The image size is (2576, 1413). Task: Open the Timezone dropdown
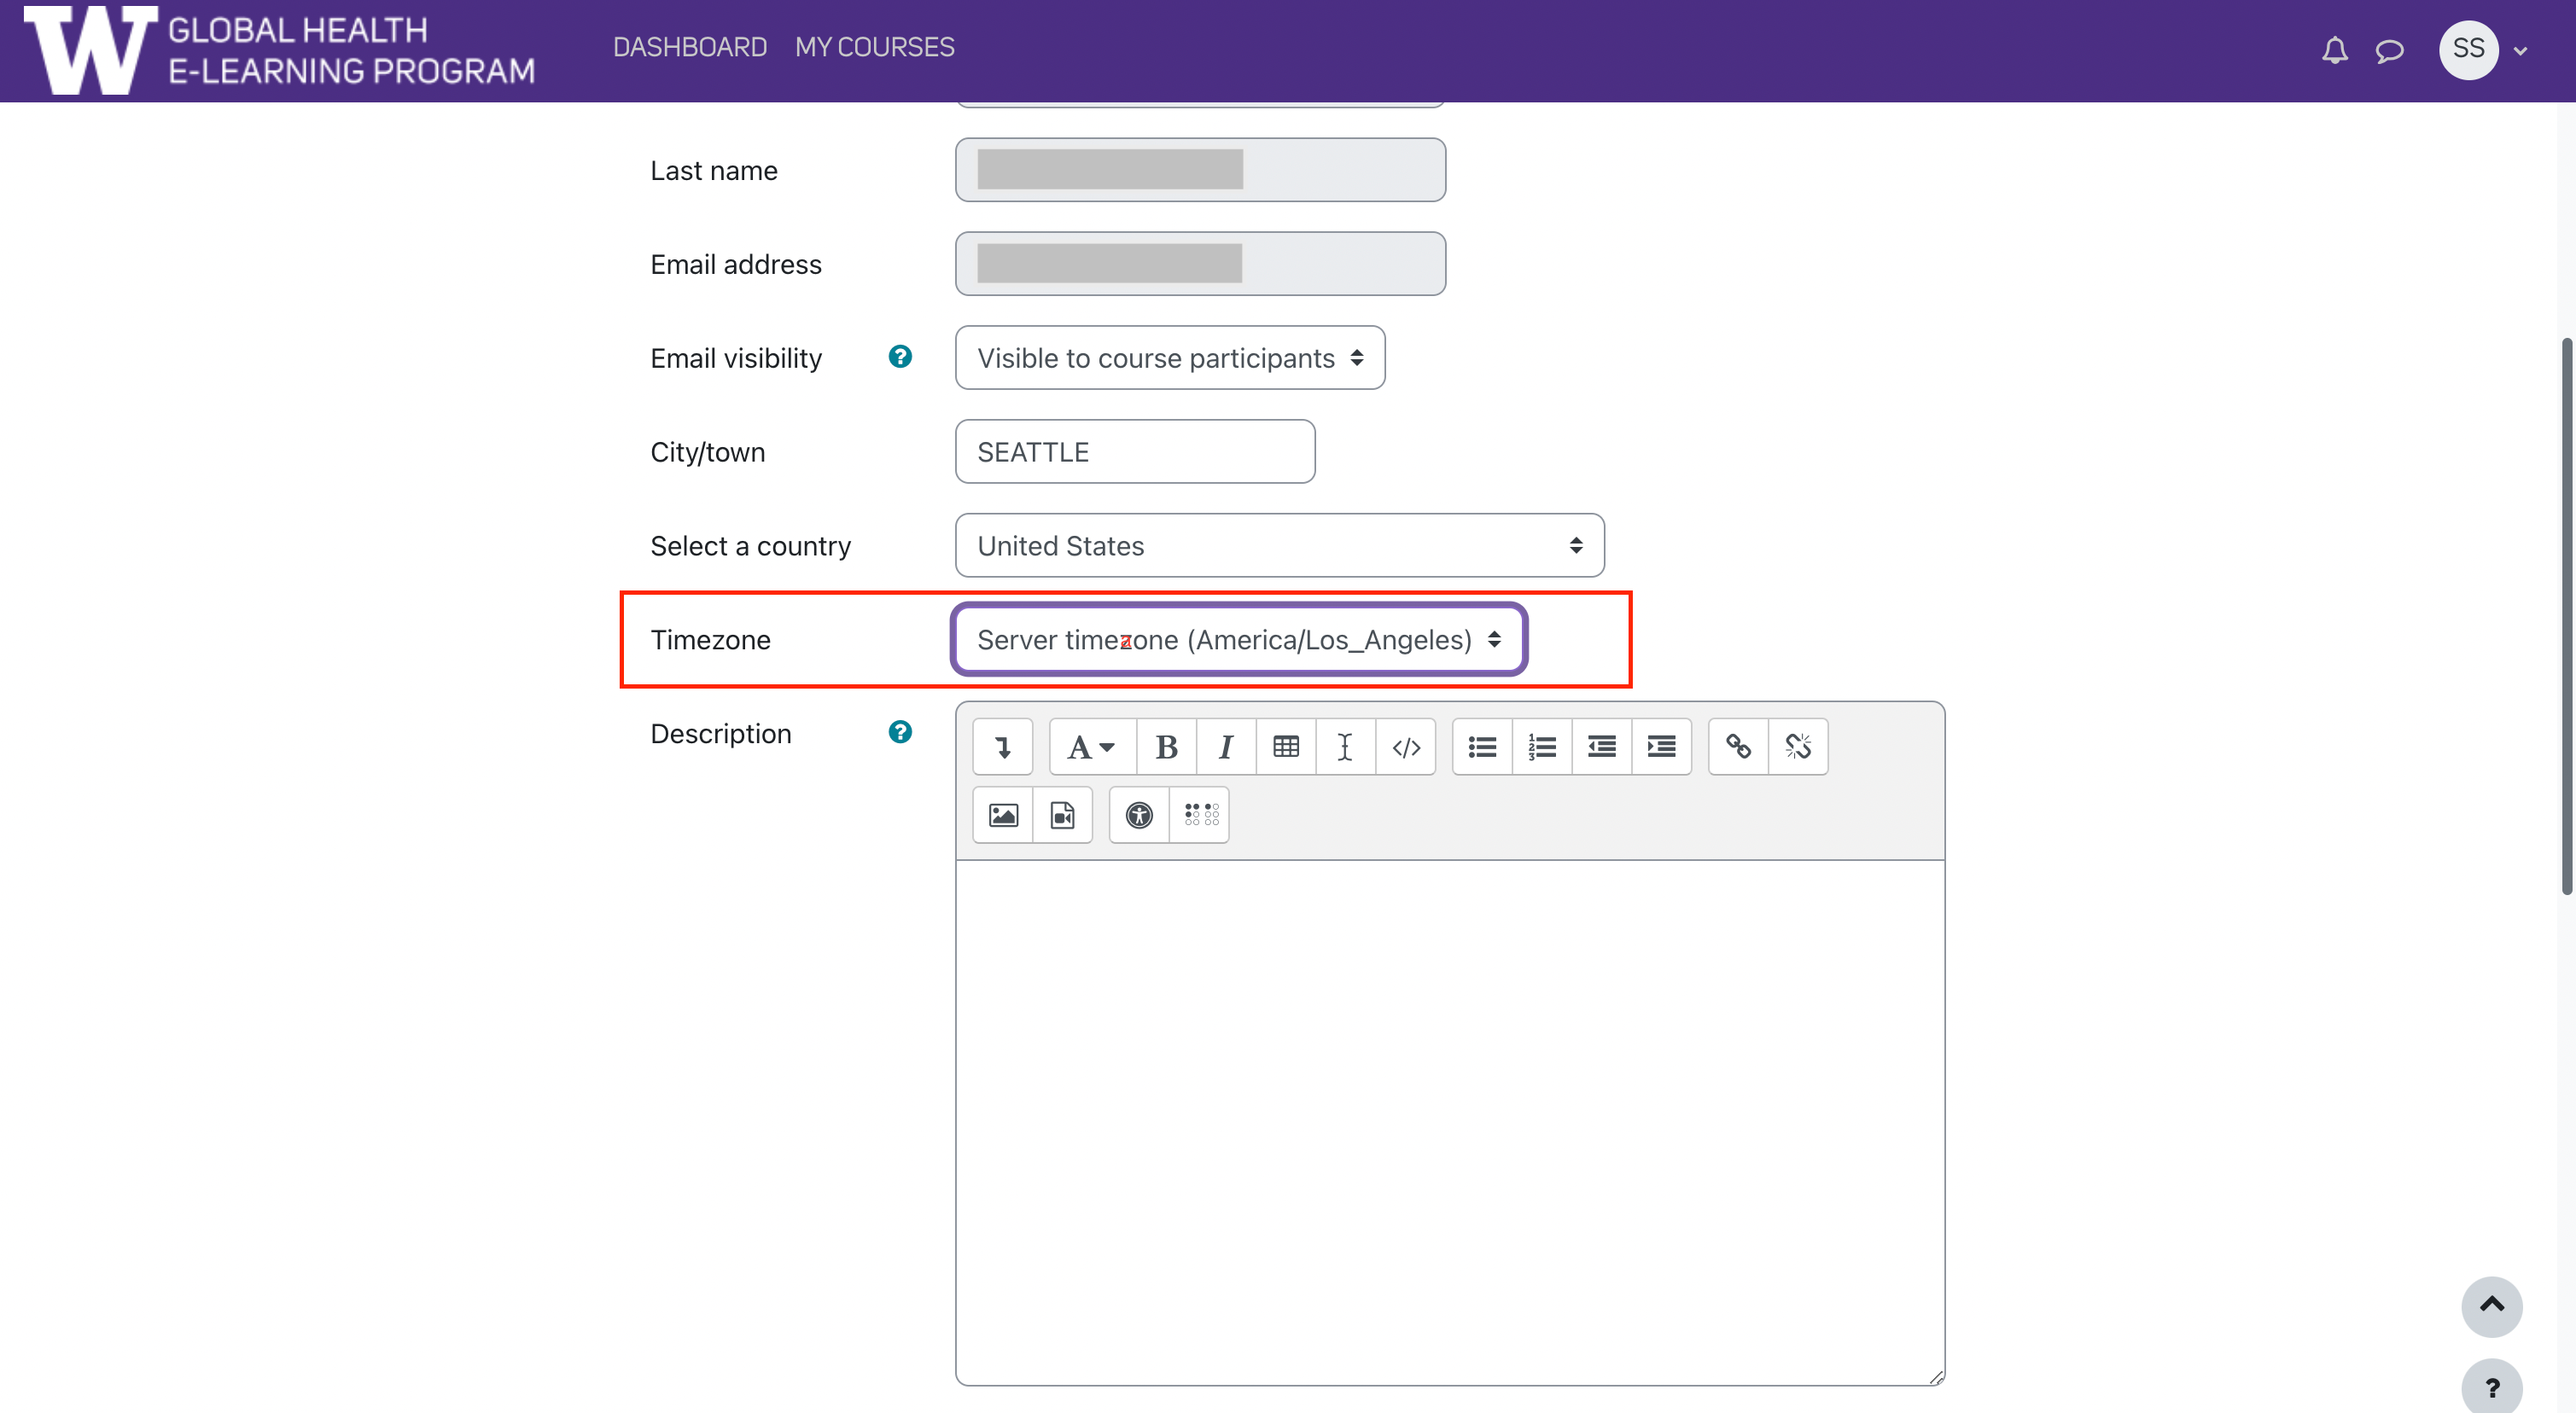pos(1238,640)
